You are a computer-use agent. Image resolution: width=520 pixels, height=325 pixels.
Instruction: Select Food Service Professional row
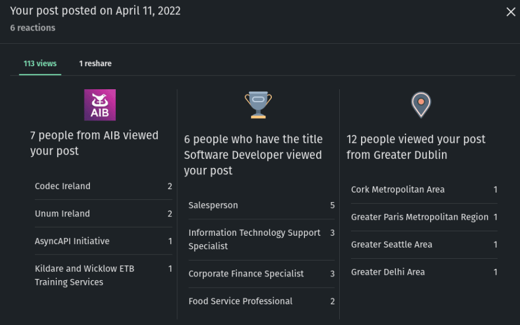tap(262, 301)
